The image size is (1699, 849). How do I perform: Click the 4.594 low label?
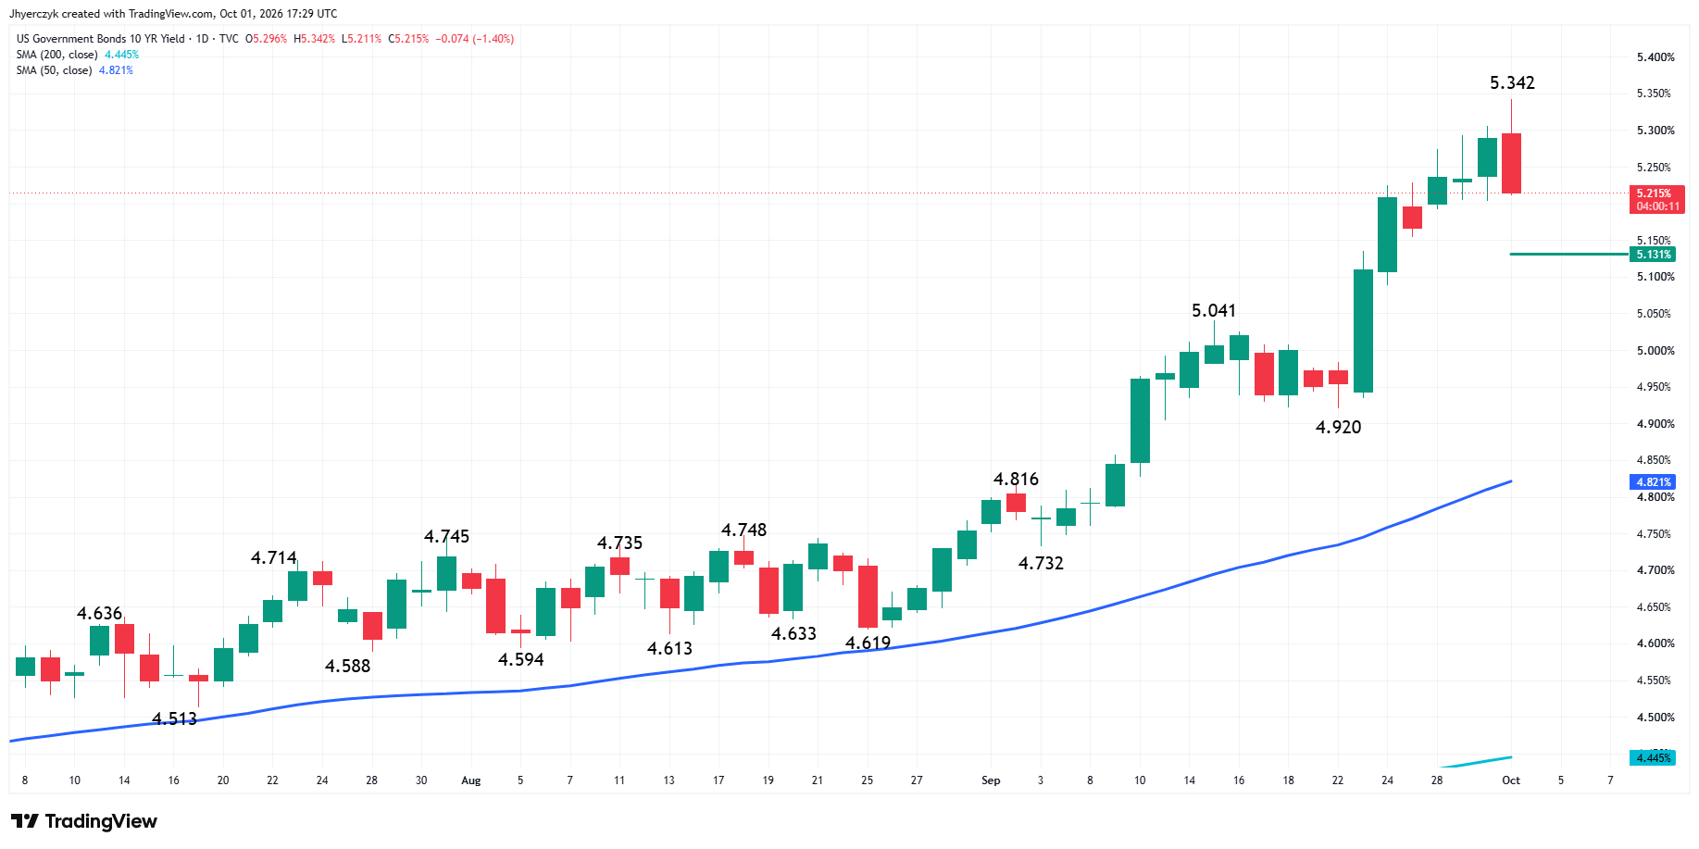(x=520, y=660)
